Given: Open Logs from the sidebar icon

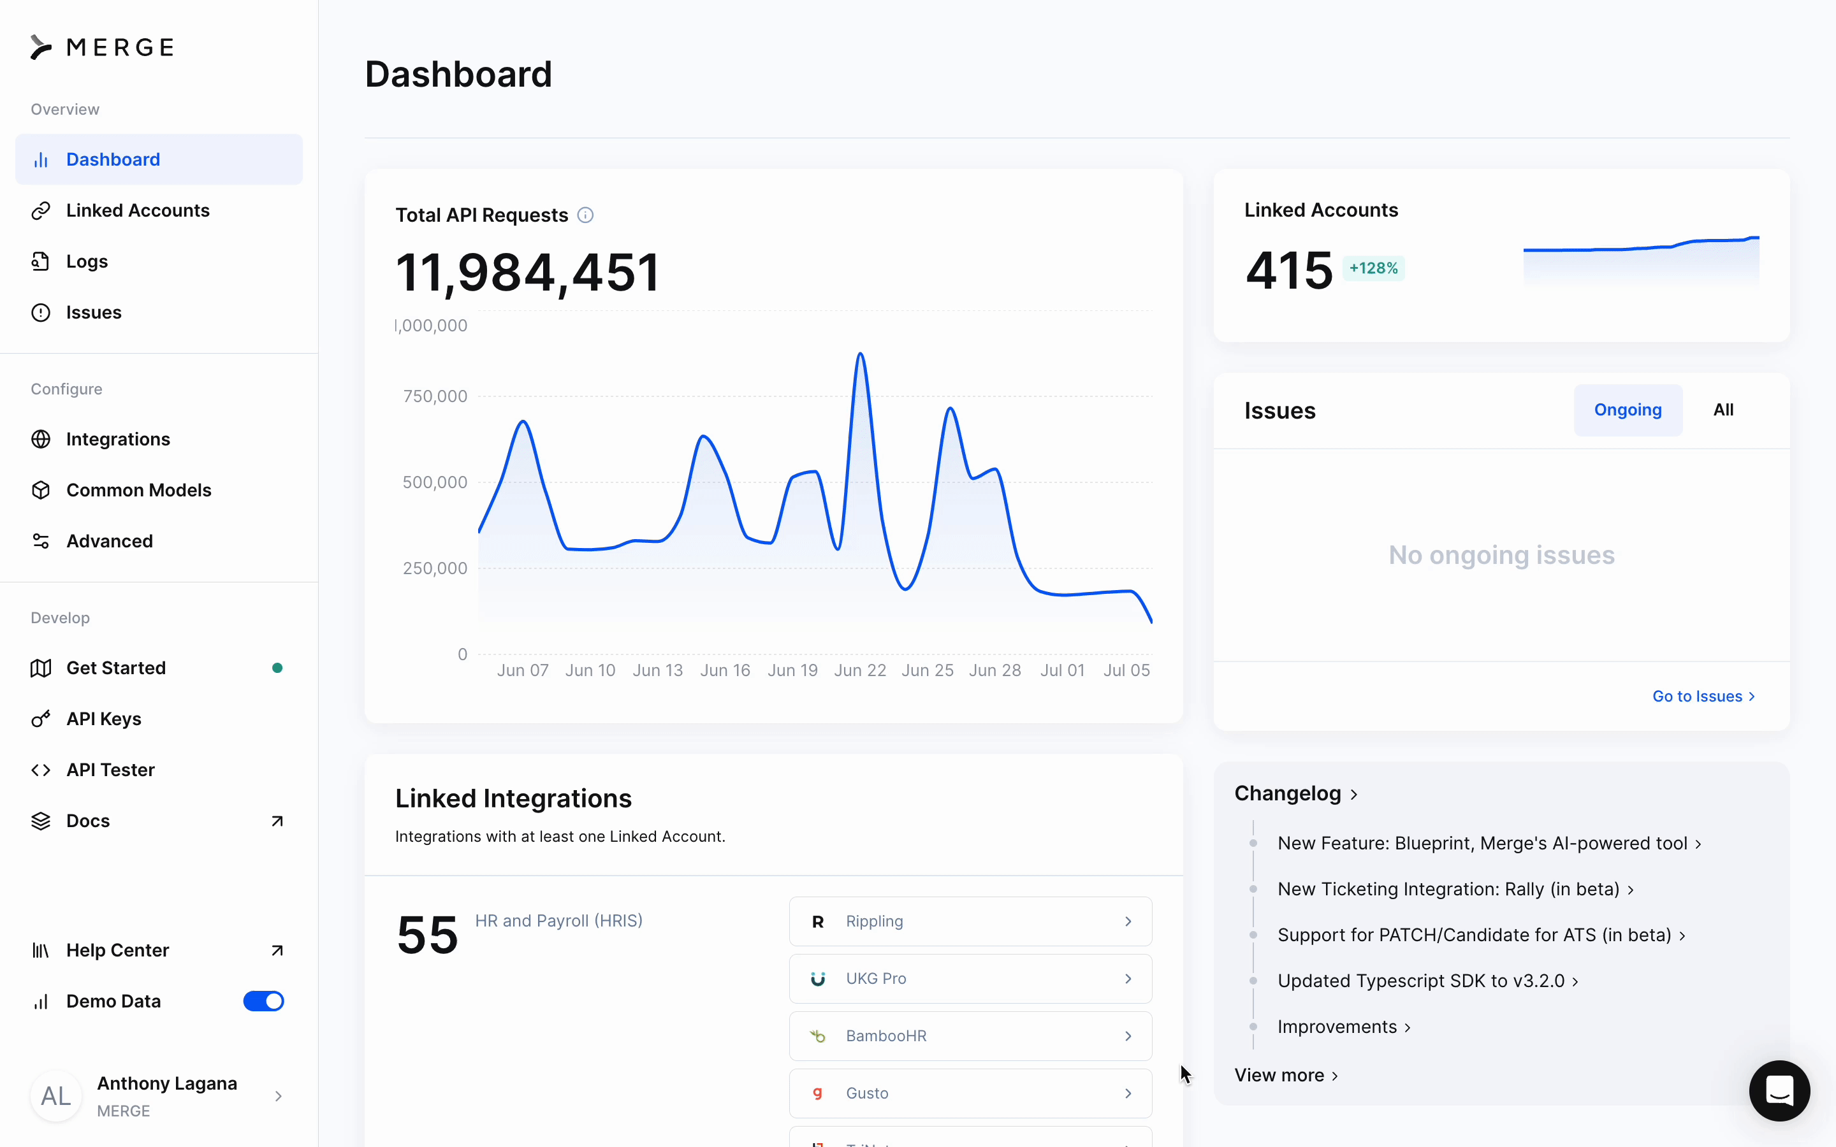Looking at the screenshot, I should (41, 261).
